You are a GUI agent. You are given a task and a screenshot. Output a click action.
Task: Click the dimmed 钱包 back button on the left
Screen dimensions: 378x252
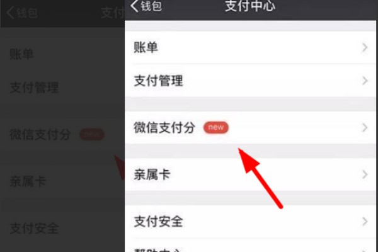[22, 13]
